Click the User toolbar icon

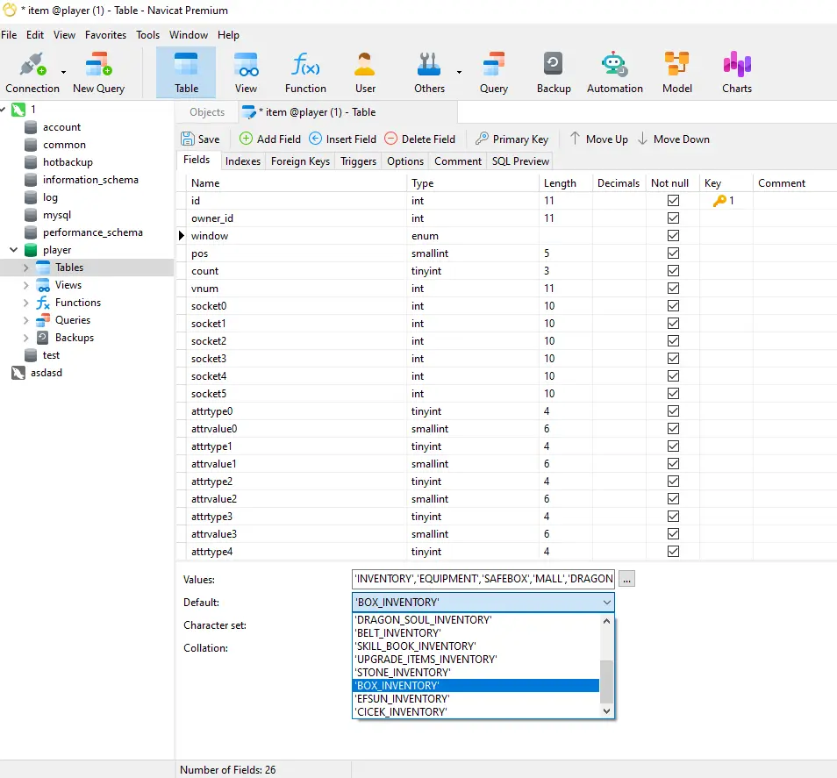(x=365, y=66)
